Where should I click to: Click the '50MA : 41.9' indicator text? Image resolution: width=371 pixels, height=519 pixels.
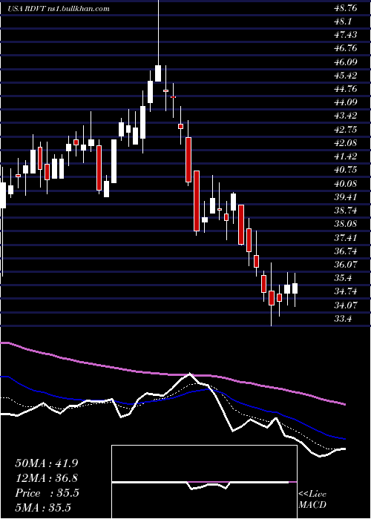(47, 463)
